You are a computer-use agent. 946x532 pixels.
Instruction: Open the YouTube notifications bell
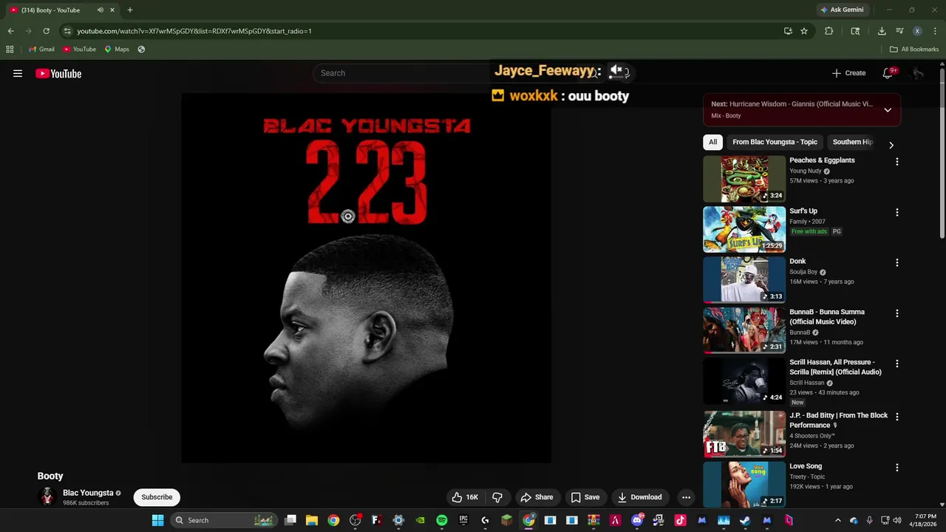pos(888,73)
